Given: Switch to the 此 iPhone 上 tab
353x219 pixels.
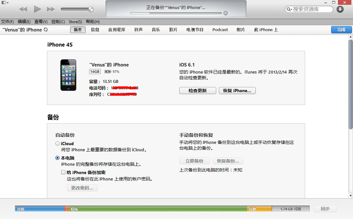Looking at the screenshot, I should click(266, 30).
